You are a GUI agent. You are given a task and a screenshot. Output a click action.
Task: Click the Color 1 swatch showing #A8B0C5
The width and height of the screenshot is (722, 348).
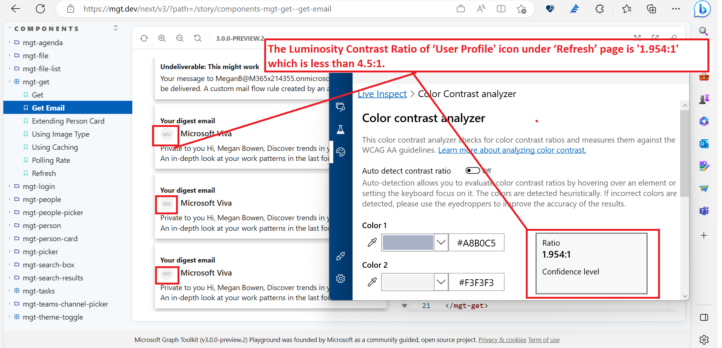(x=407, y=242)
